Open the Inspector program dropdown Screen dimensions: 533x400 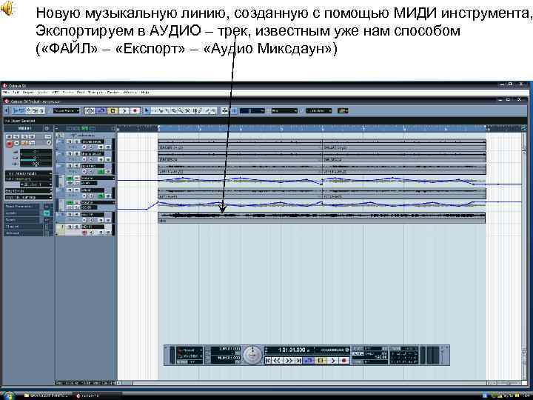click(29, 197)
